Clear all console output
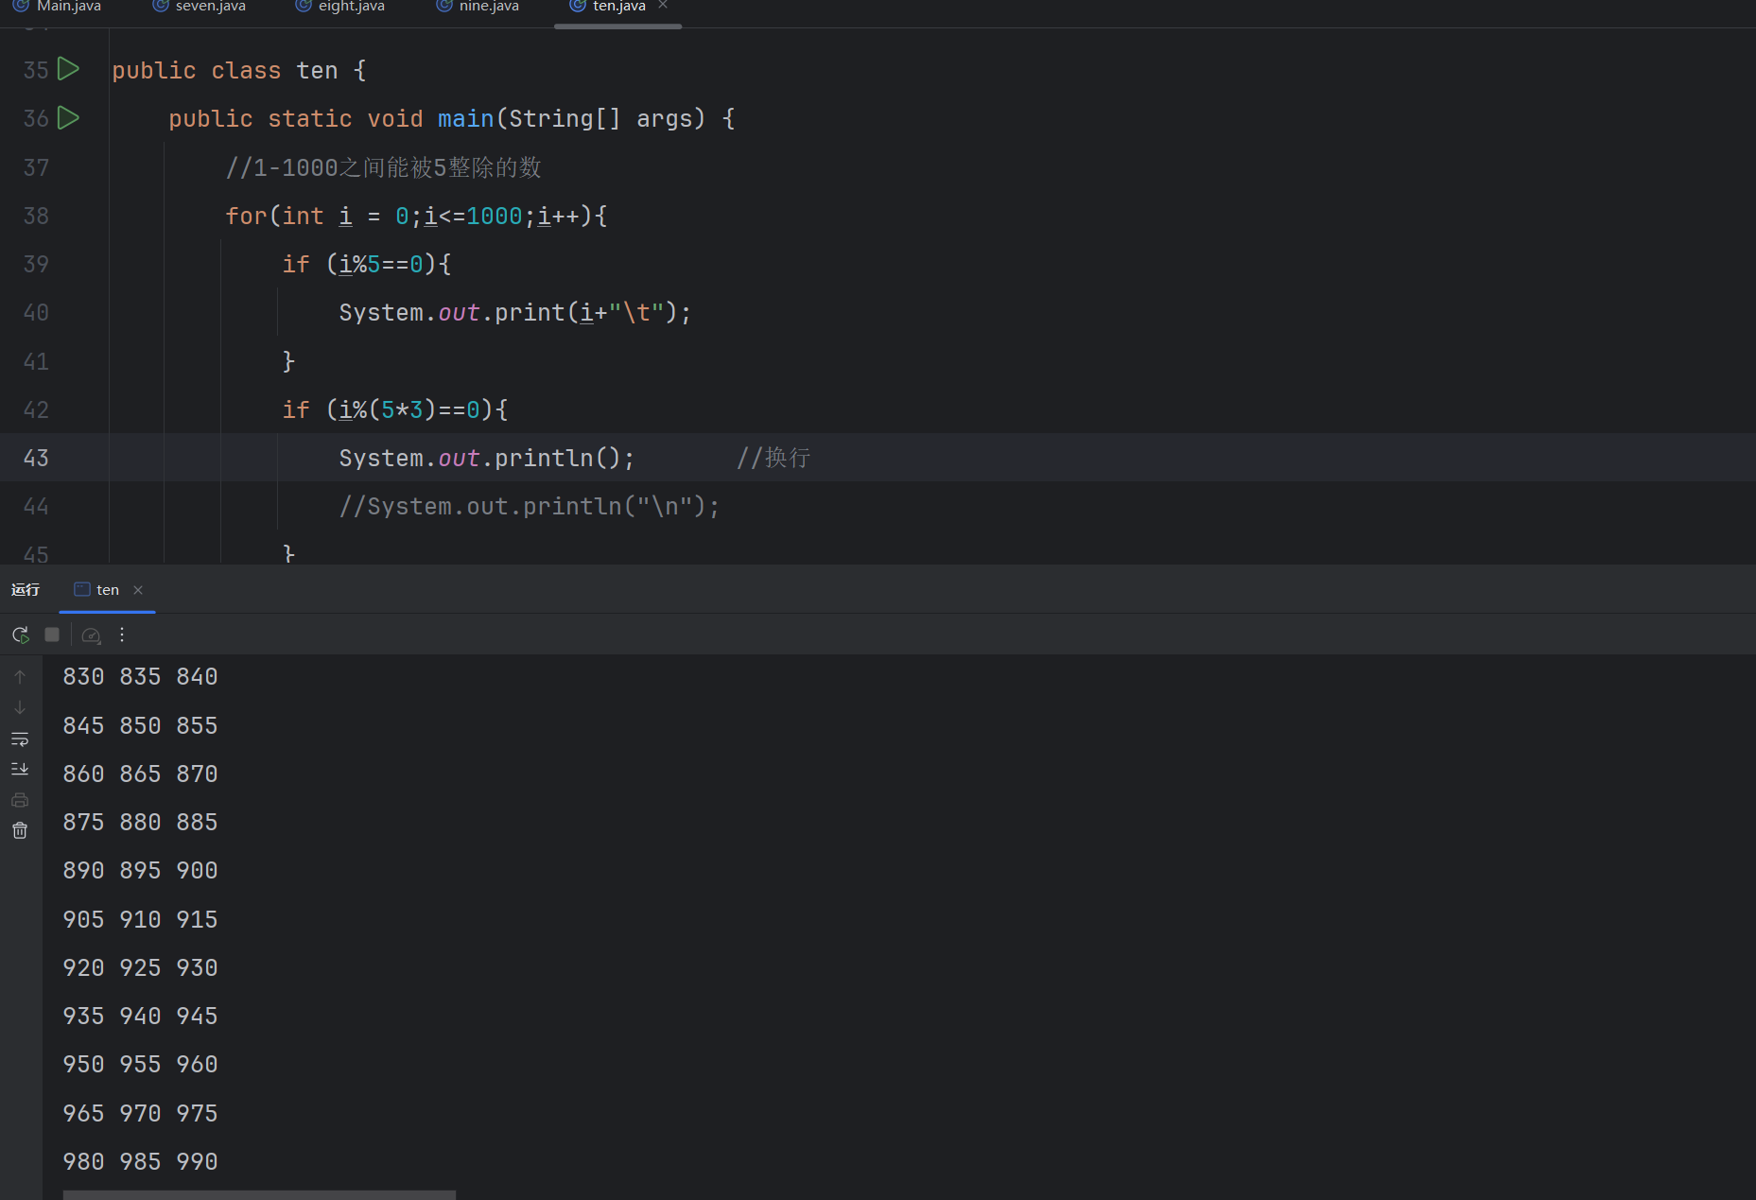Viewport: 1756px width, 1200px height. 20,830
